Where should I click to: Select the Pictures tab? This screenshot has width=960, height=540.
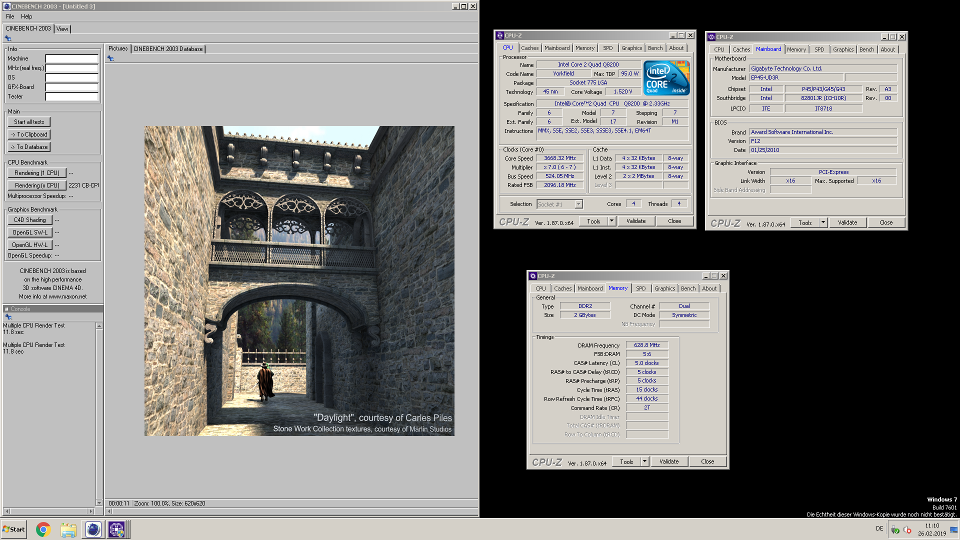118,48
